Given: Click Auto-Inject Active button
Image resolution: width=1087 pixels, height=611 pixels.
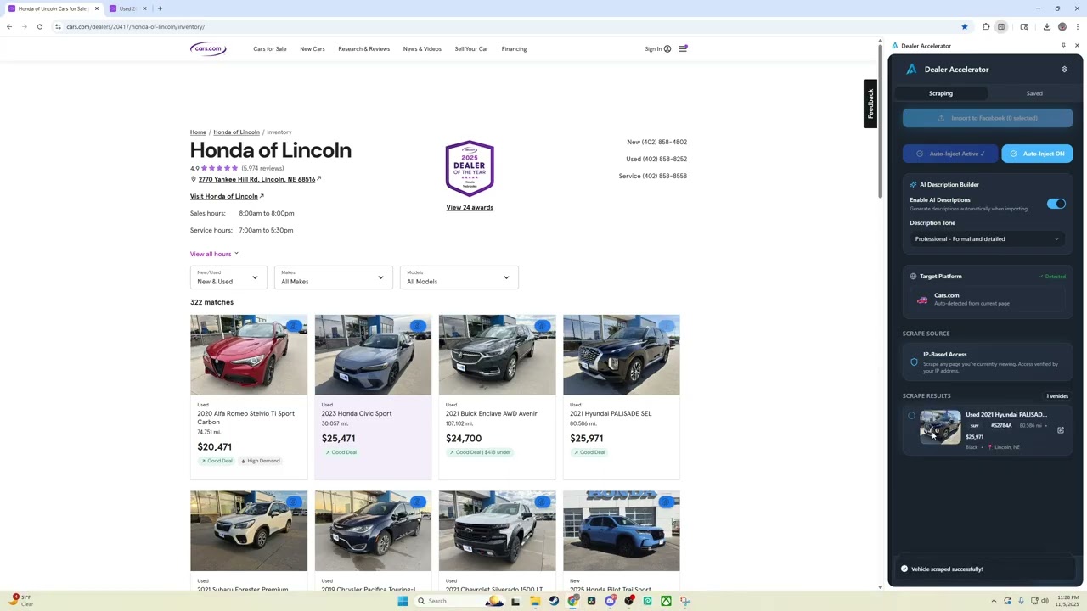Looking at the screenshot, I should [950, 154].
